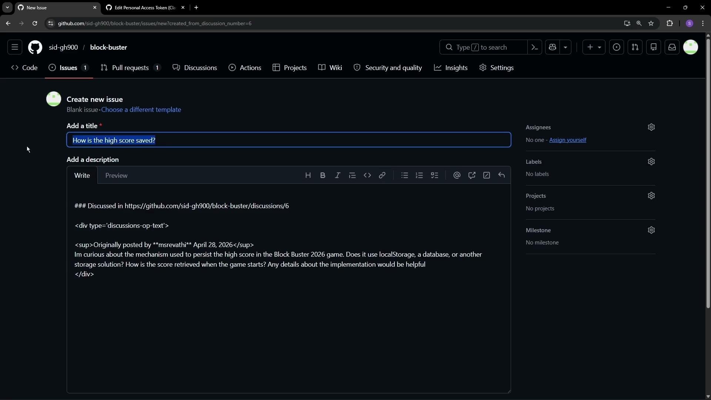The width and height of the screenshot is (711, 400).
Task: Close the New Issue browser tab
Action: (x=95, y=8)
